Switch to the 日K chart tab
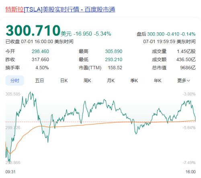The image size is (201, 178). (x=64, y=81)
